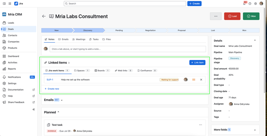
Task: Mark the deal as Lost
Action: click(232, 16)
